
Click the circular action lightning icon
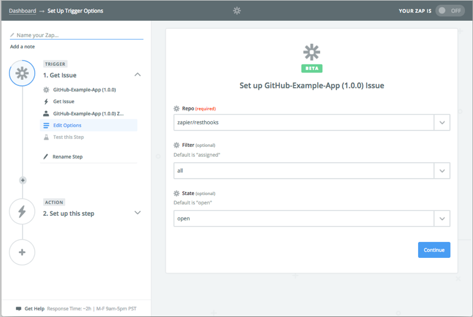pyautogui.click(x=22, y=212)
